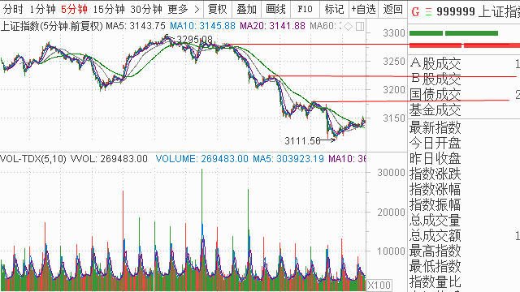Click the 3250 price axis label
Viewport: 520px width, 292px height.
[394, 62]
